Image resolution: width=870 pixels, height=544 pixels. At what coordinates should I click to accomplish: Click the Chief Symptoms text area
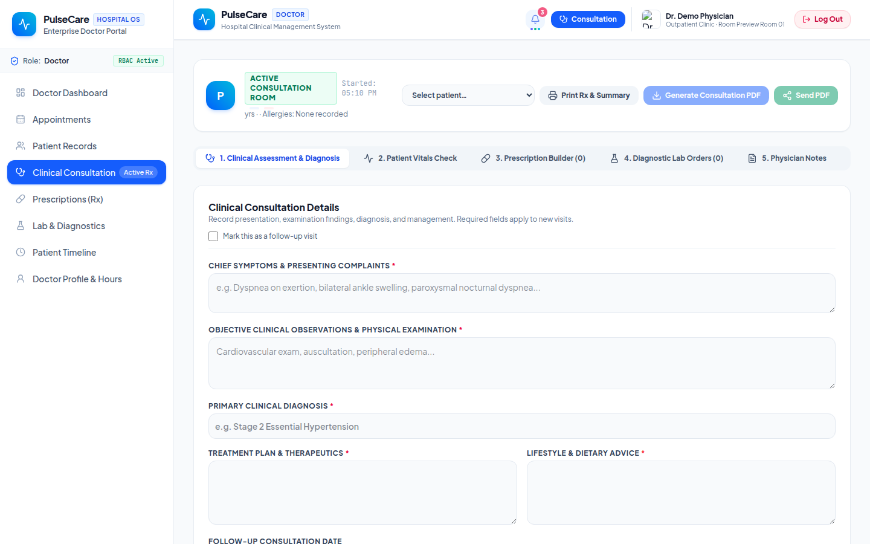click(x=522, y=293)
